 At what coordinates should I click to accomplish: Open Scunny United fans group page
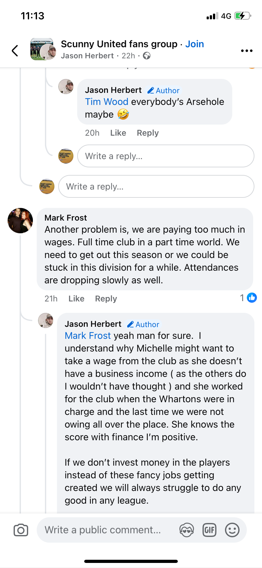pyautogui.click(x=119, y=44)
